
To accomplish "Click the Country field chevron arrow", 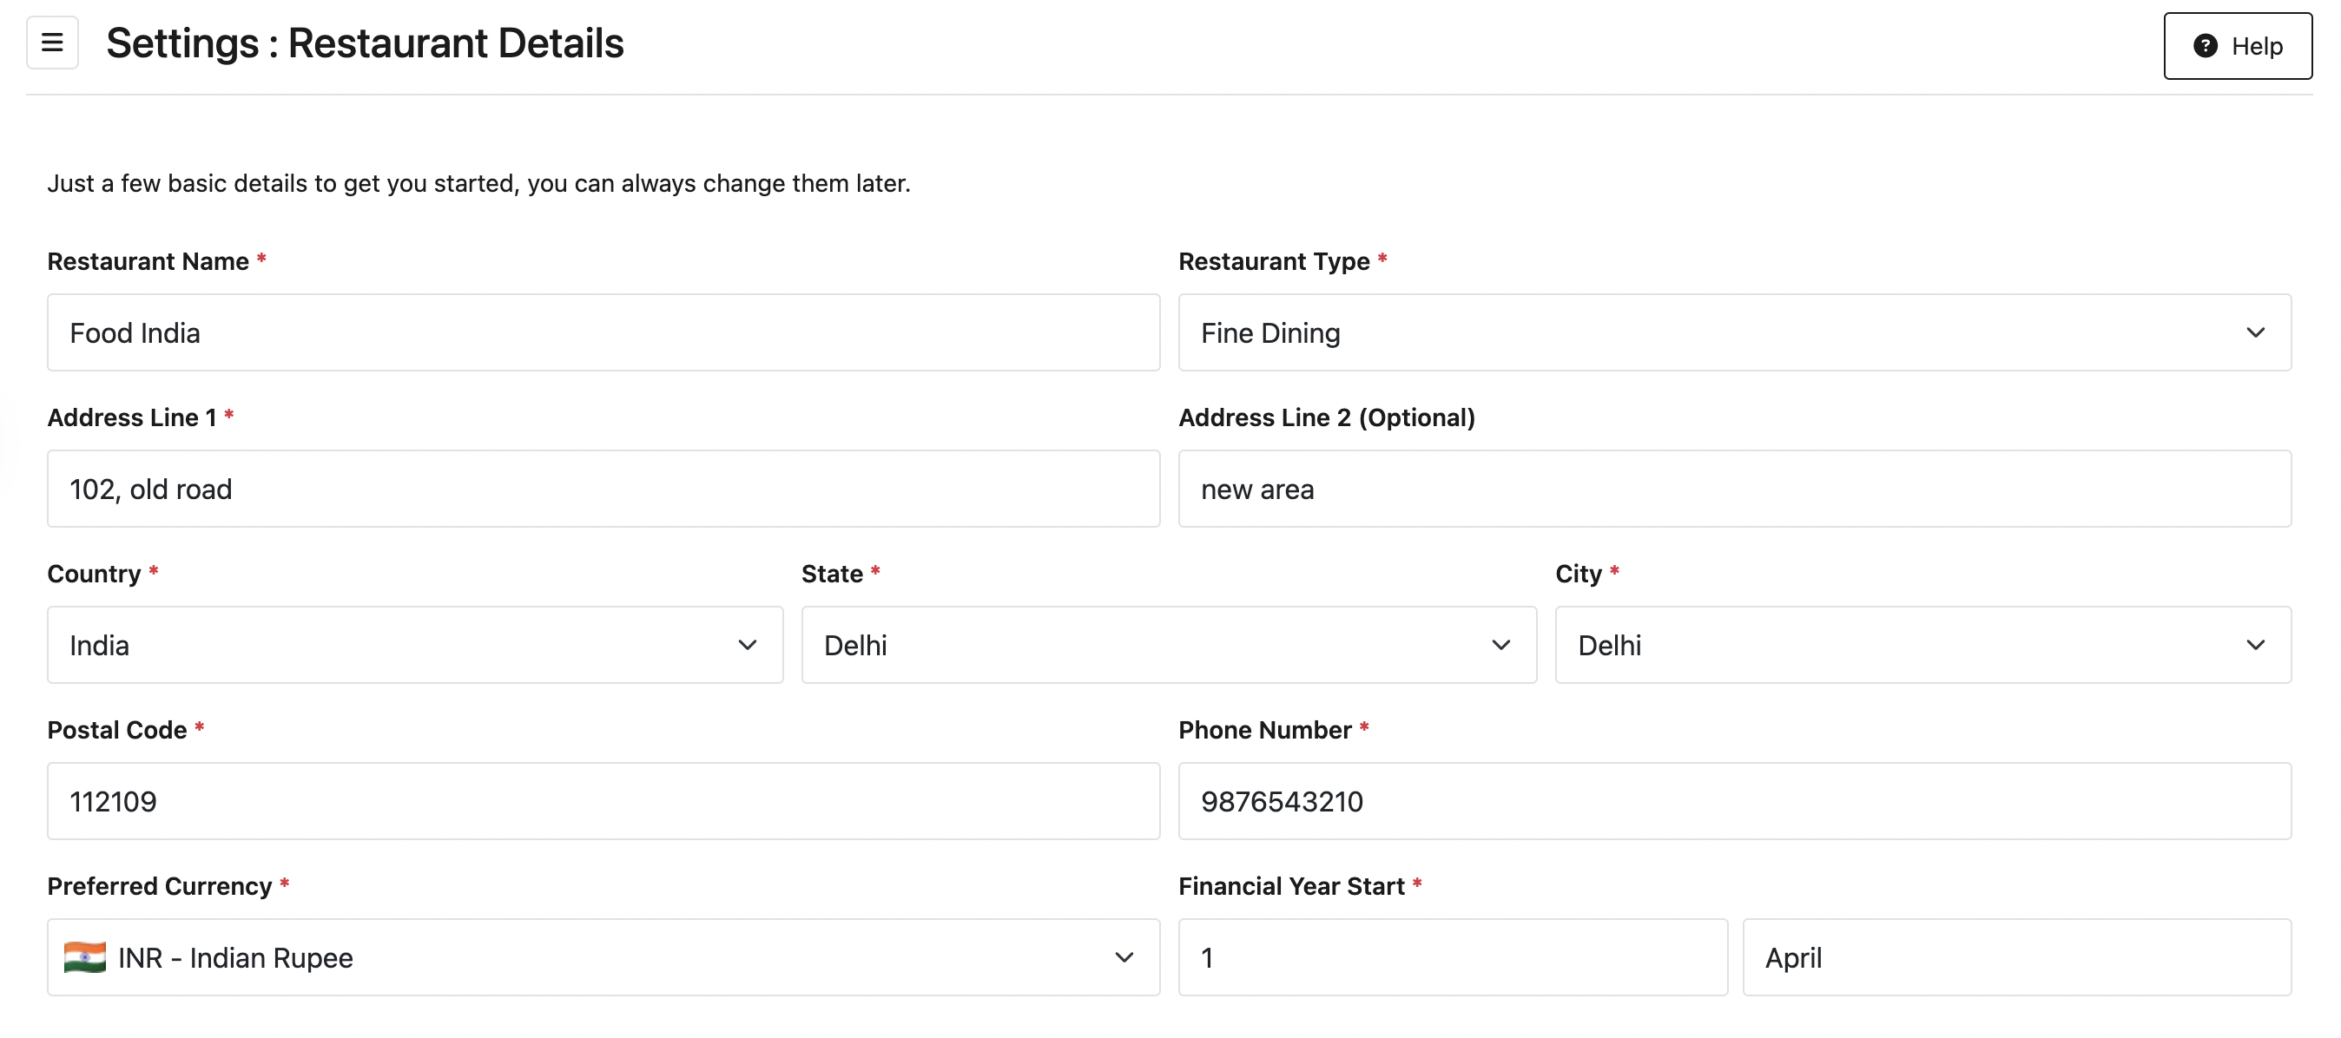I will [x=747, y=645].
